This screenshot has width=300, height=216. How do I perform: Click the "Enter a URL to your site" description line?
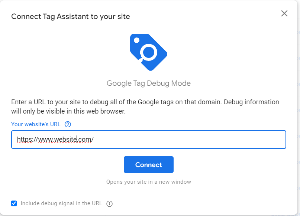click(x=145, y=102)
